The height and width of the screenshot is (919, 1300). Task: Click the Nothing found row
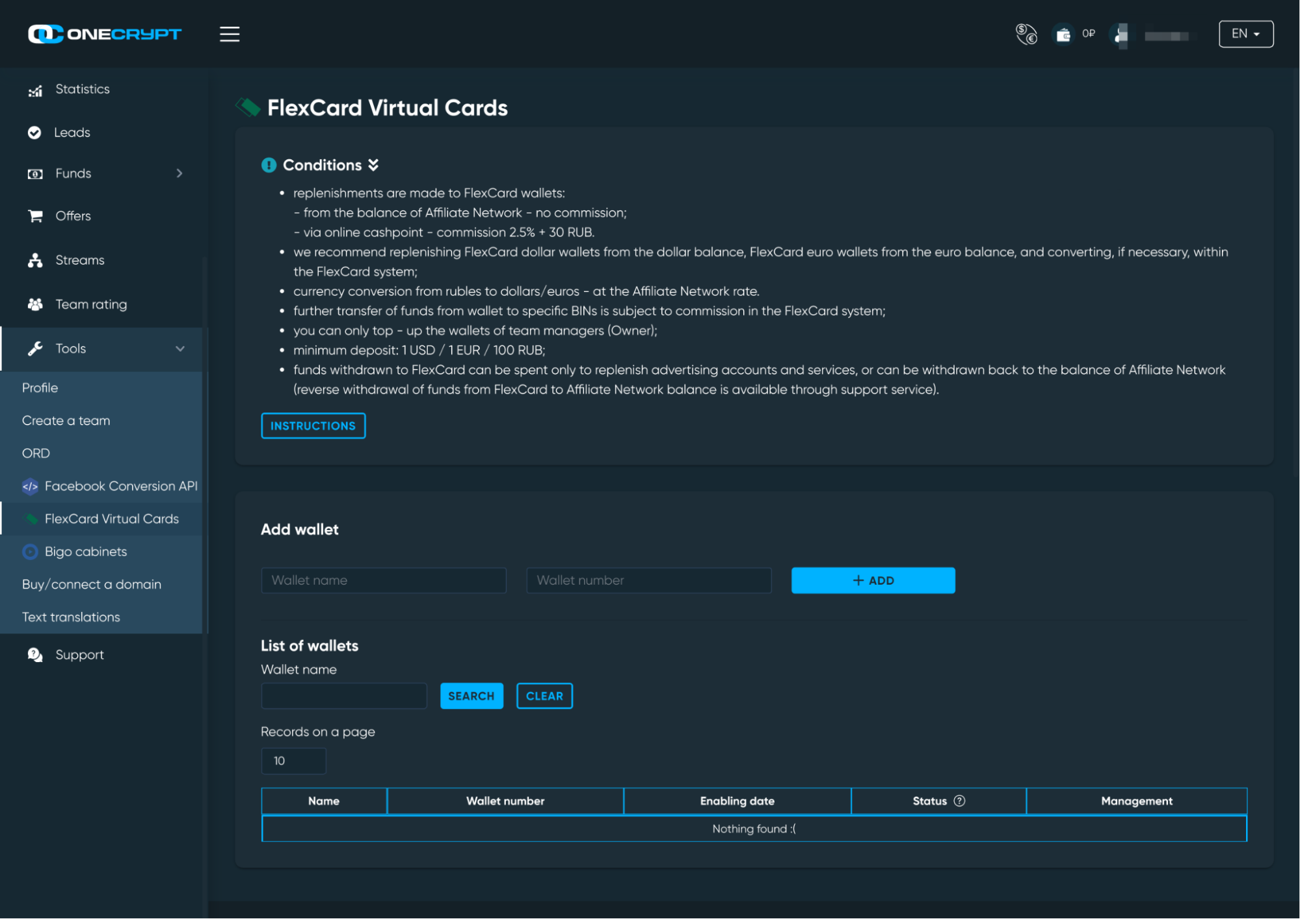click(x=754, y=829)
